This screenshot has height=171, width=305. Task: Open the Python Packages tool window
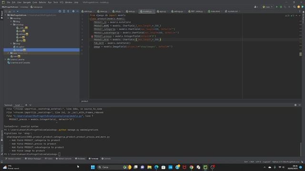click(x=33, y=159)
